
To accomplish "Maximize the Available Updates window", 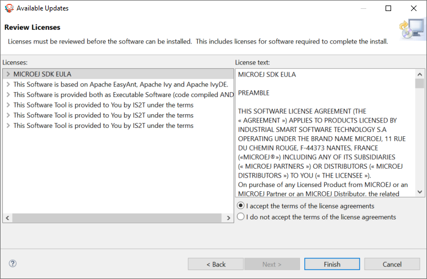I will click(388, 8).
